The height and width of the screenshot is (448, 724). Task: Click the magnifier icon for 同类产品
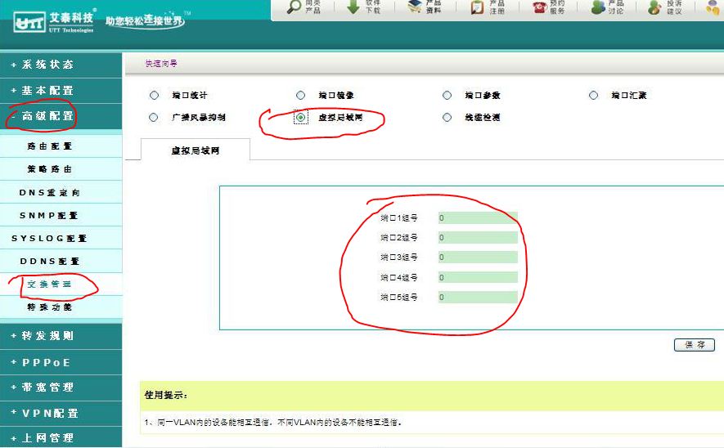295,7
